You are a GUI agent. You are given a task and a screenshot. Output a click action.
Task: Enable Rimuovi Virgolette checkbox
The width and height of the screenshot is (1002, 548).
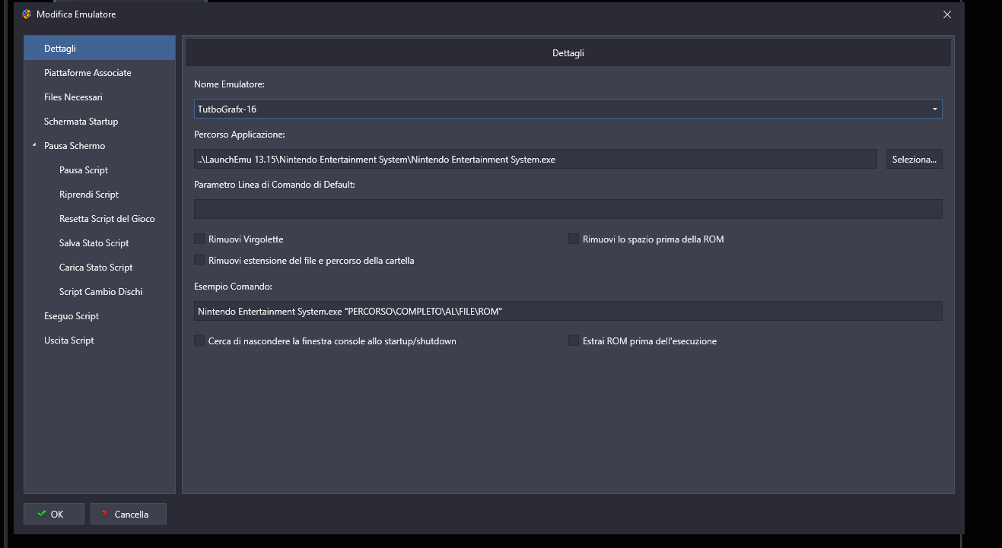199,239
